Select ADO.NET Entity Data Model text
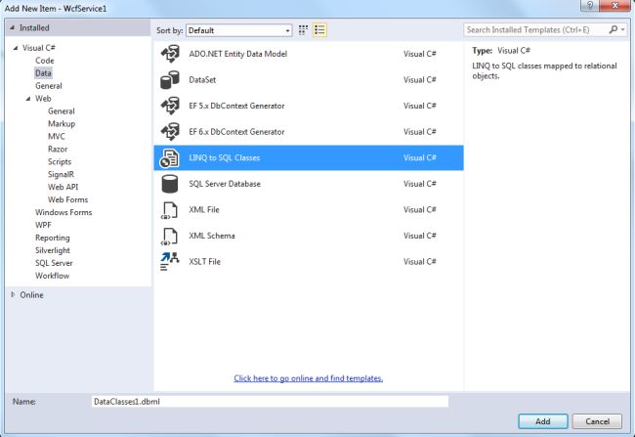635x437 pixels. (x=238, y=54)
